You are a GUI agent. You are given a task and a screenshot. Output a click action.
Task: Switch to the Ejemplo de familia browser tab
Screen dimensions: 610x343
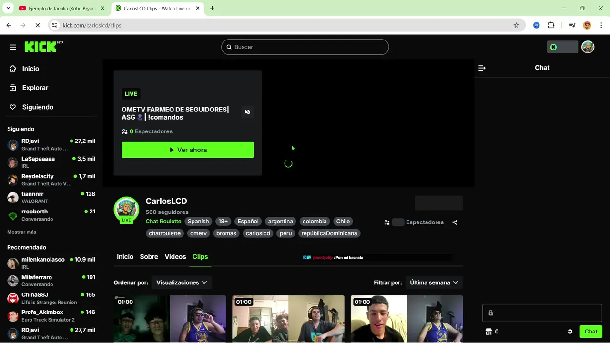point(61,8)
